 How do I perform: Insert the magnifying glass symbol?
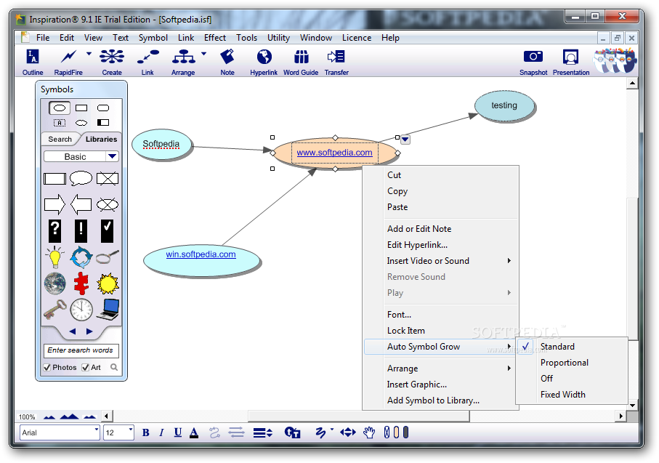108,257
